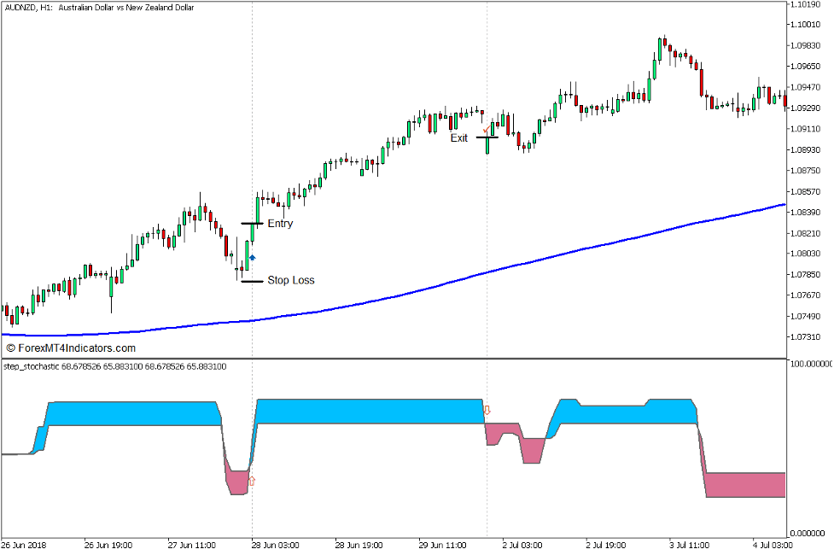
Task: Select the Entry horizontal marker line
Action: click(x=252, y=224)
